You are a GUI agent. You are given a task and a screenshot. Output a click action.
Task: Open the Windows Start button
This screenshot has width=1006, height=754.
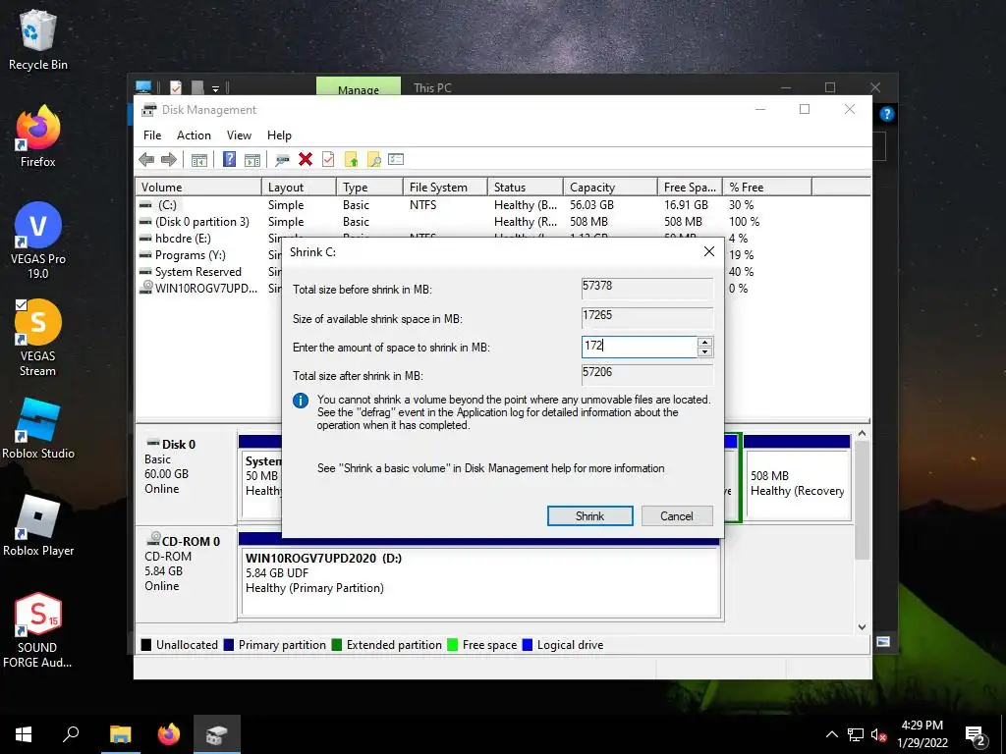point(24,734)
